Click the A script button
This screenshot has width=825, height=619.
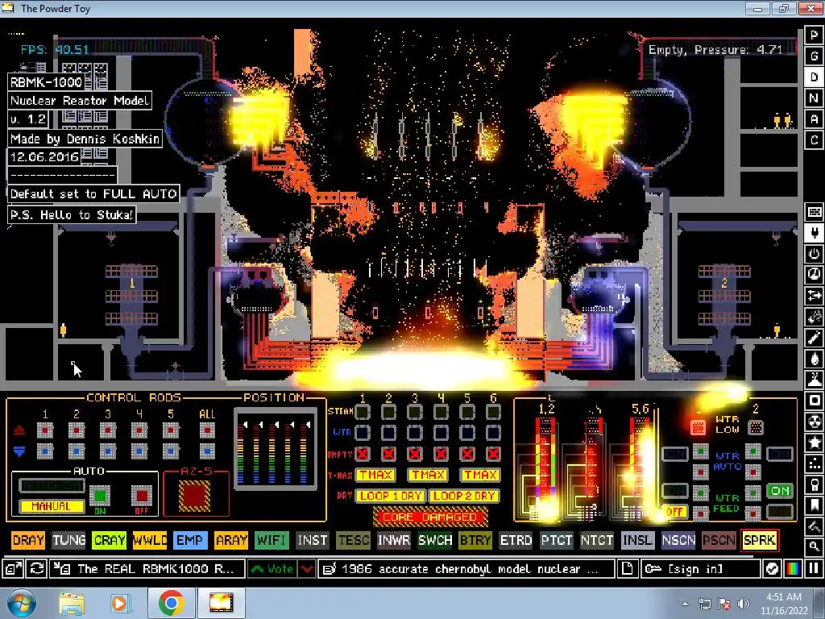click(814, 119)
